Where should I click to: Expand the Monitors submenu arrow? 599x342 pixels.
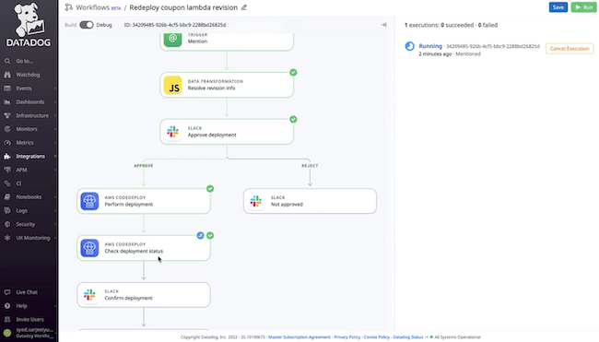(55, 129)
